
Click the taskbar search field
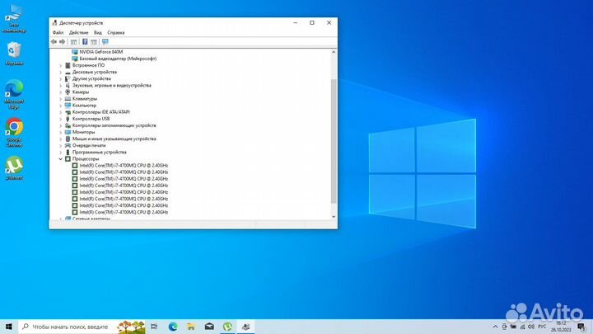(x=82, y=327)
